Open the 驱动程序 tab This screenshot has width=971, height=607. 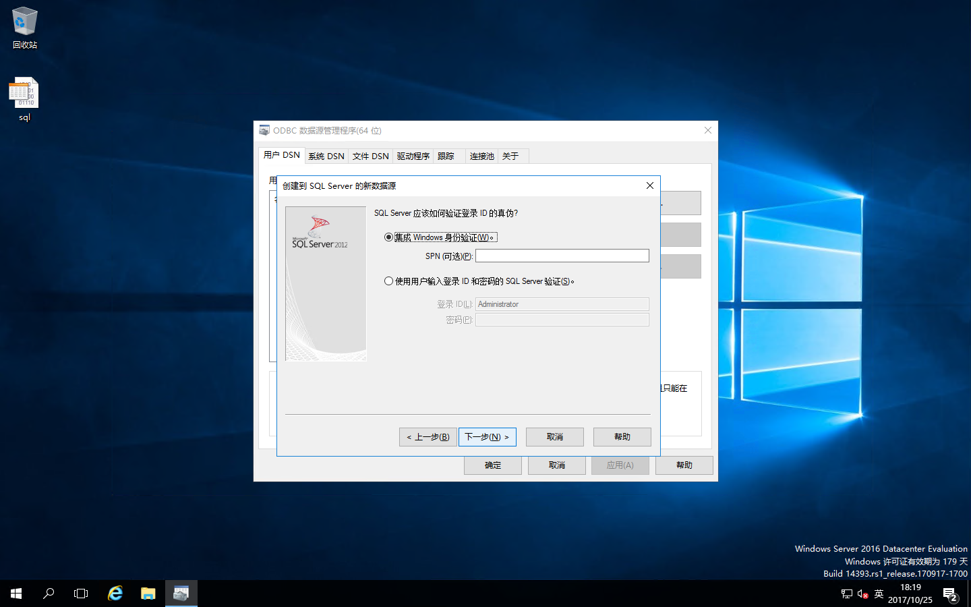[413, 156]
